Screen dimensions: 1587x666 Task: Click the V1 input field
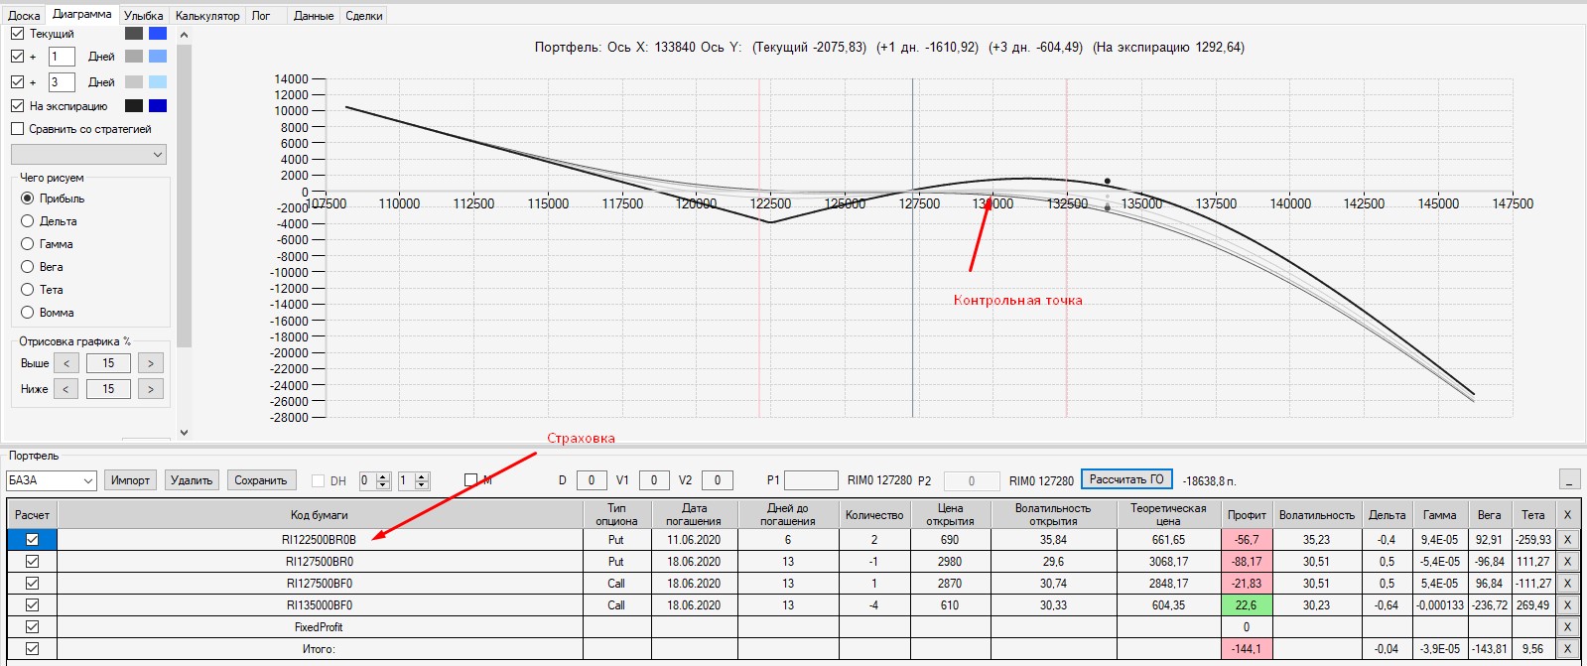click(654, 480)
